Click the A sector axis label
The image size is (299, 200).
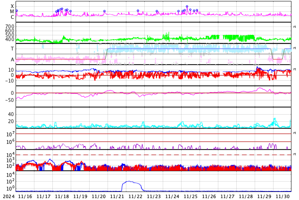(12, 60)
